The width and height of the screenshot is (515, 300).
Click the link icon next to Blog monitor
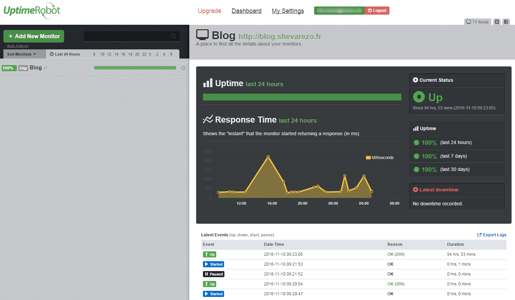(x=45, y=68)
